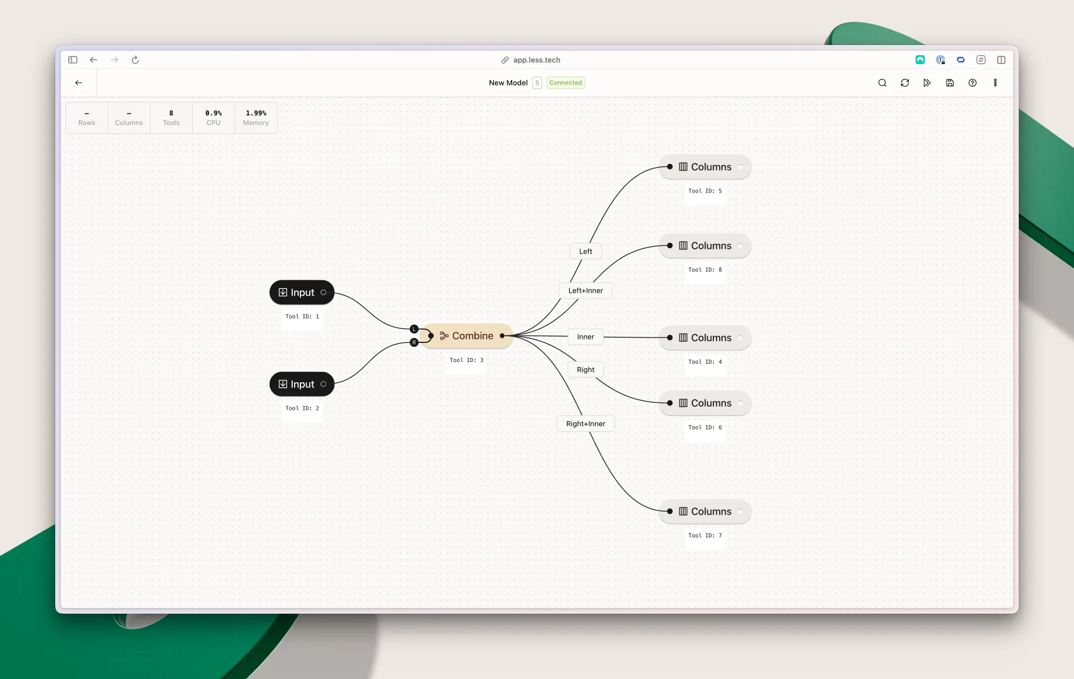Open the split view icon in browser toolbar
This screenshot has width=1074, height=679.
1001,60
